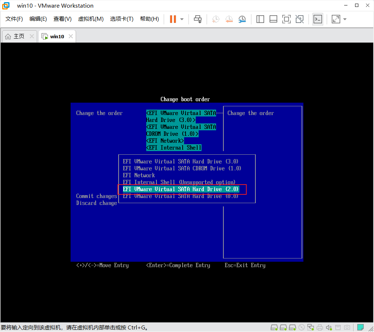Open the 选项卡(T) menu
Image resolution: width=374 pixels, height=332 pixels.
click(122, 19)
